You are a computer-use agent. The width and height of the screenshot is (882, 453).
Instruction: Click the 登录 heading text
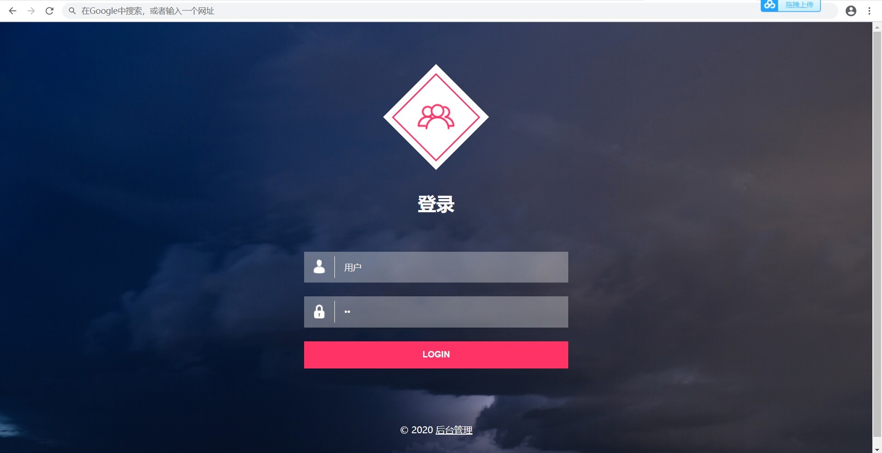click(436, 204)
